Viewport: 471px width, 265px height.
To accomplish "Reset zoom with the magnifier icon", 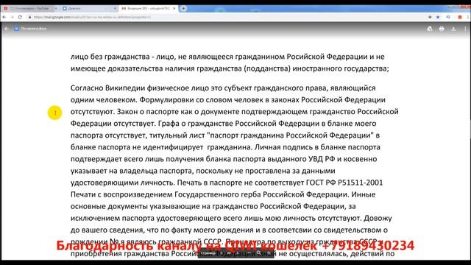I will click(x=258, y=253).
